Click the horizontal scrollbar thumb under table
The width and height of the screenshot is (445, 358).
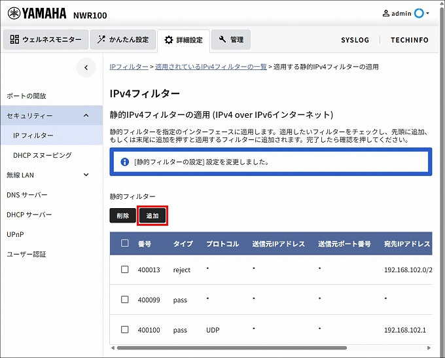pyautogui.click(x=232, y=348)
